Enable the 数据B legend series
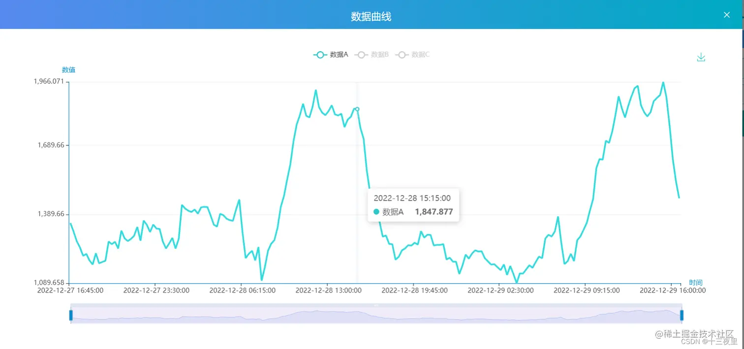Viewport: 744px width, 349px height. [372, 55]
